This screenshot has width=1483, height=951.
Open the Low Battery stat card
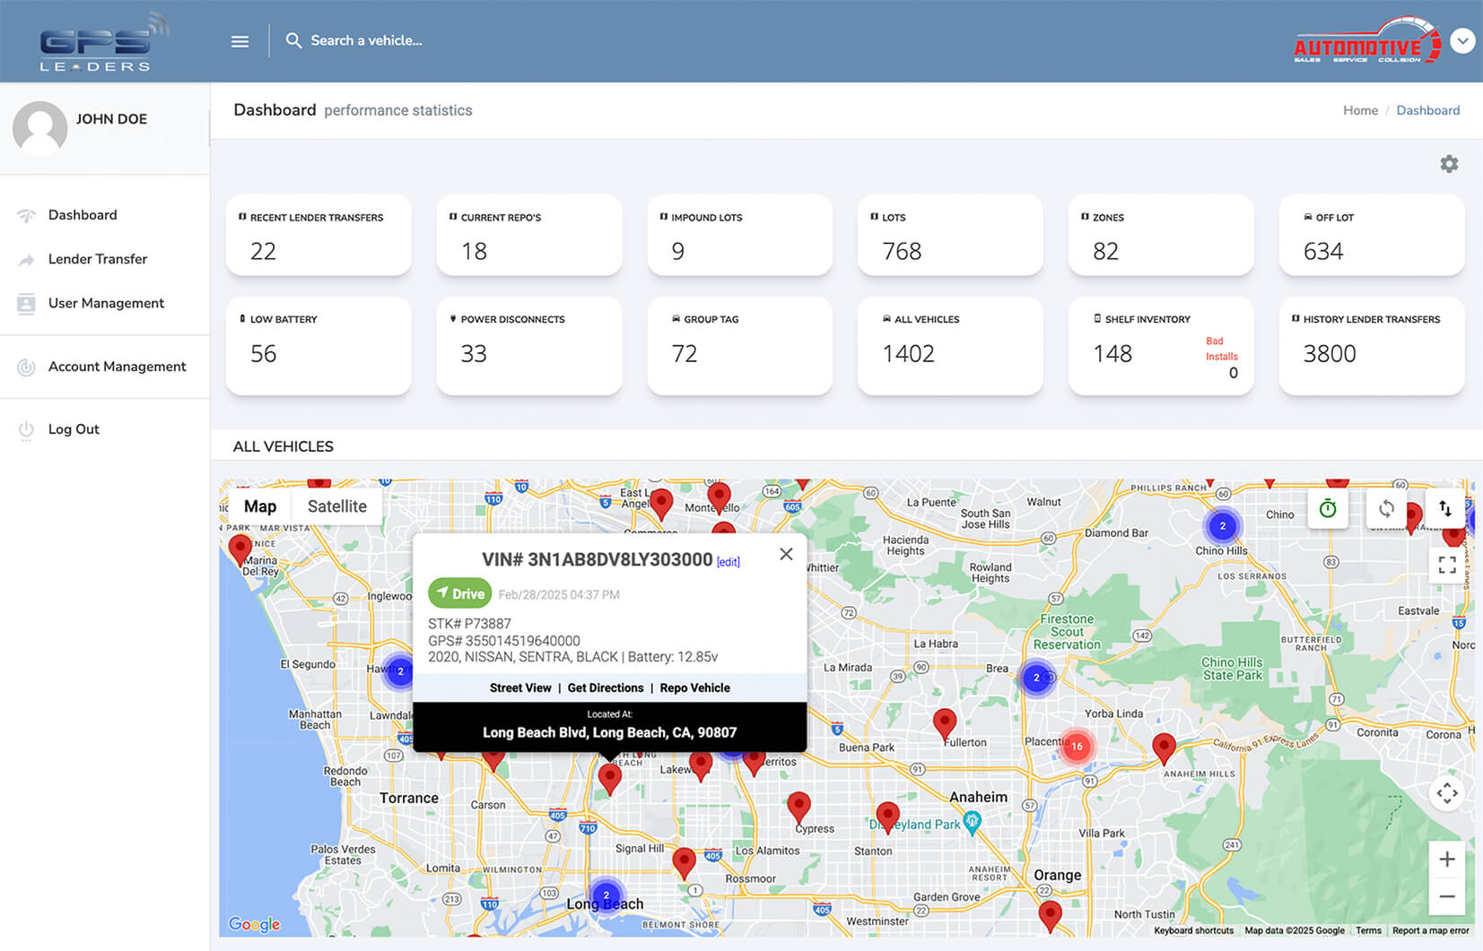[318, 345]
